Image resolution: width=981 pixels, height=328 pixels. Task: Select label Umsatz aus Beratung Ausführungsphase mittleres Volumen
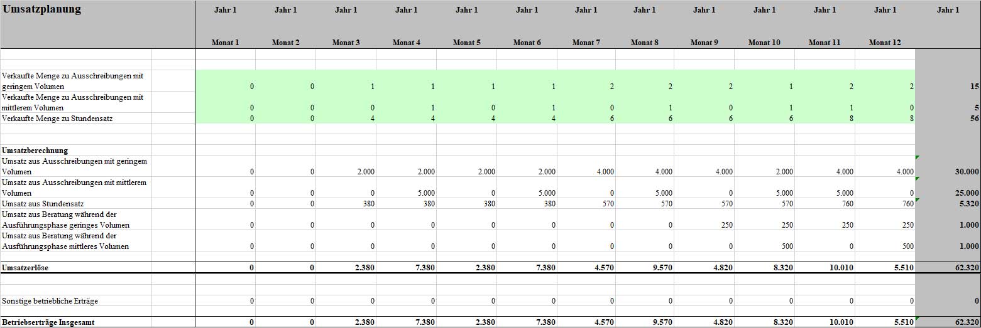pos(66,241)
